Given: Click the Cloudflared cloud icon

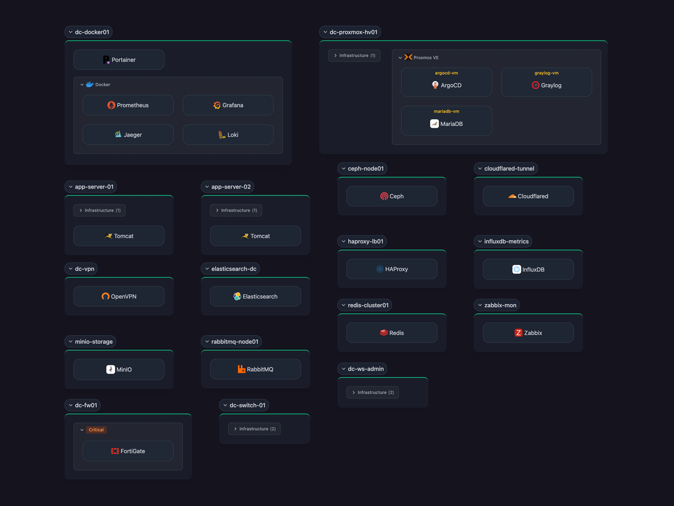Looking at the screenshot, I should point(512,196).
